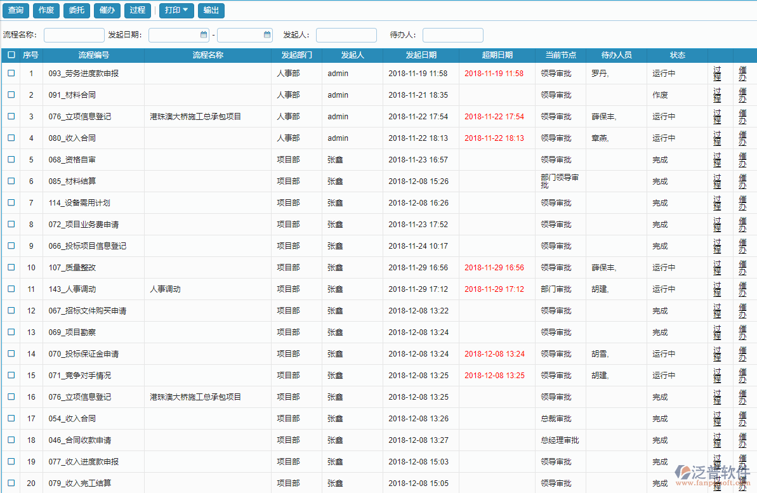757x493 pixels.
Task: Expand the 打印 dropdown menu
Action: (x=176, y=10)
